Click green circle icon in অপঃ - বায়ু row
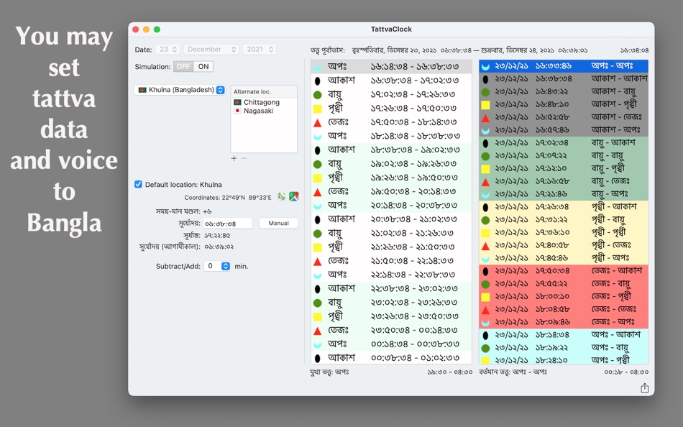 point(485,348)
